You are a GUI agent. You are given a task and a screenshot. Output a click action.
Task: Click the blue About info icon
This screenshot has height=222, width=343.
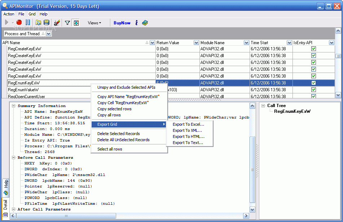[136, 23]
